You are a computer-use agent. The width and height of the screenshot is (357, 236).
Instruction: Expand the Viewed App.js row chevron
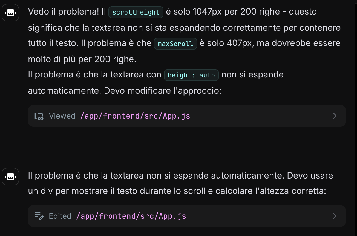pyautogui.click(x=335, y=116)
